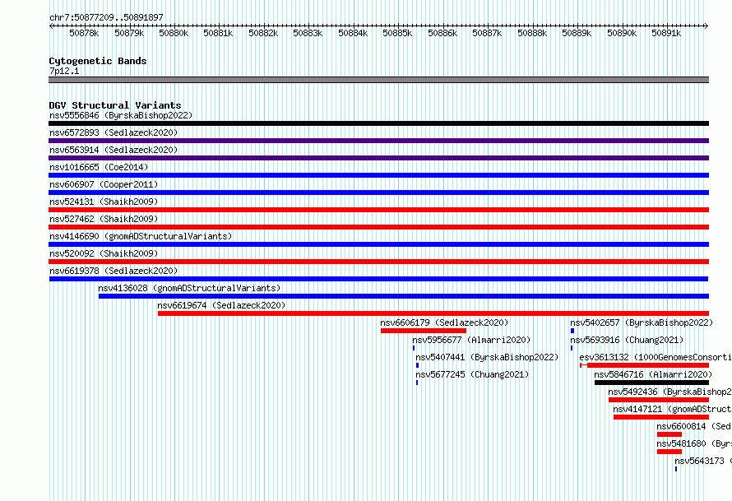Open the nsv6619674 (Sedlazeck2020) label
Screen dimensions: 732x501
coord(221,305)
